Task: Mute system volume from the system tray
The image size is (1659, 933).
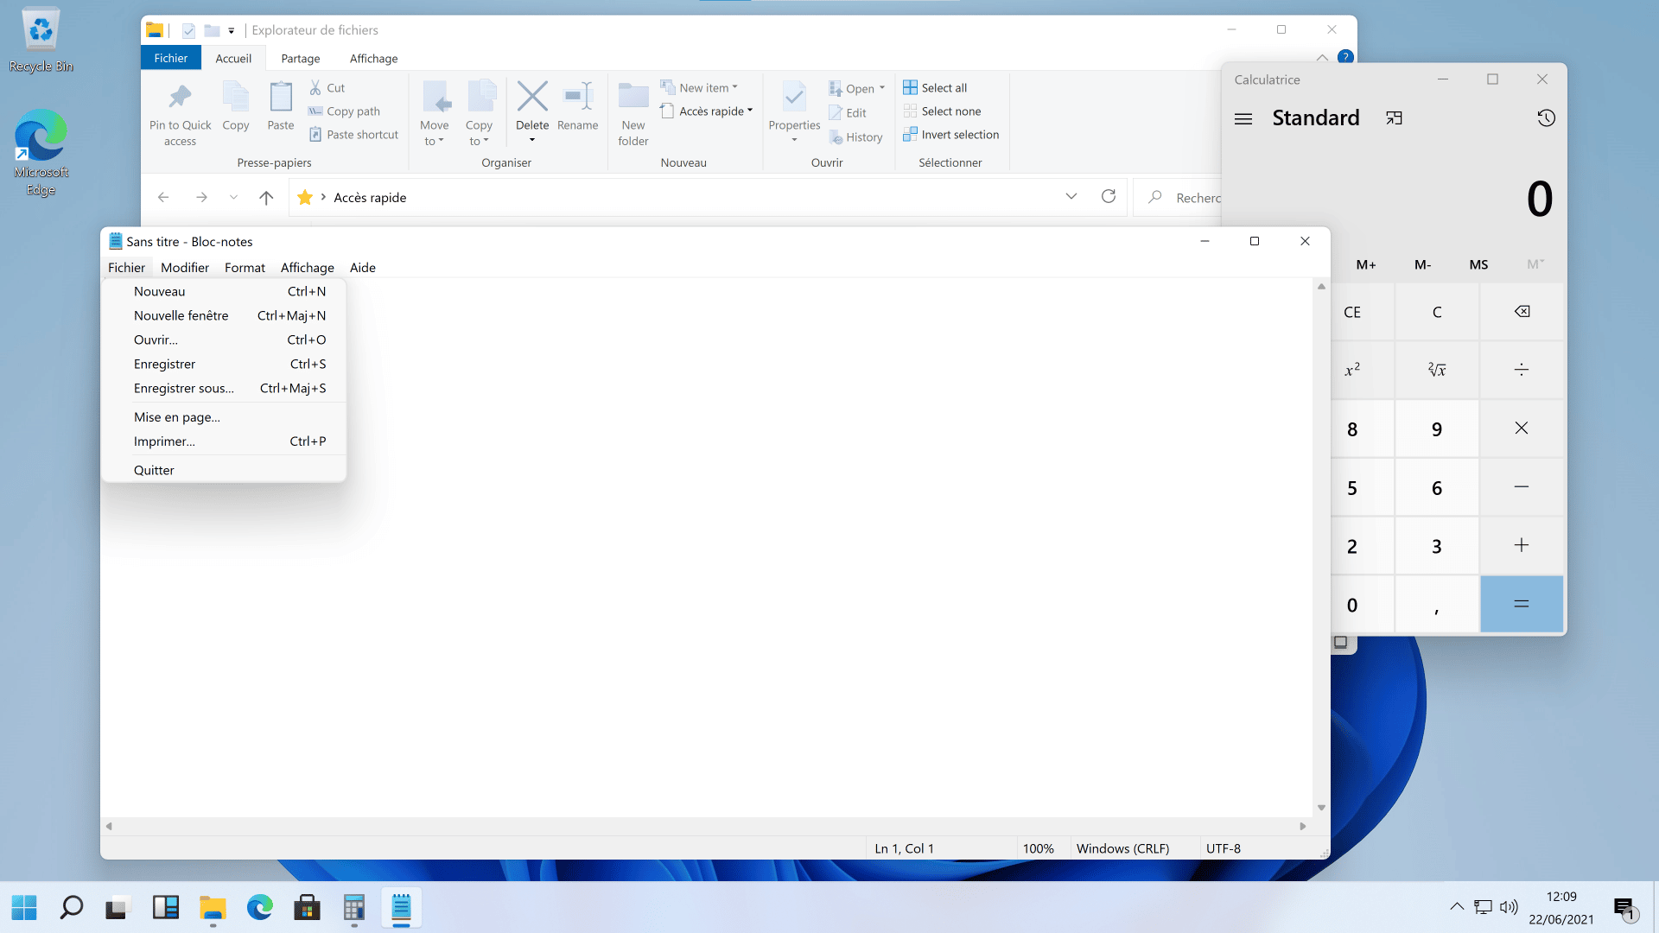Action: coord(1510,907)
